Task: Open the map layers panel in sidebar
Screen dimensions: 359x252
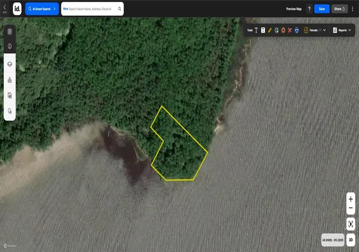Action: tap(10, 64)
